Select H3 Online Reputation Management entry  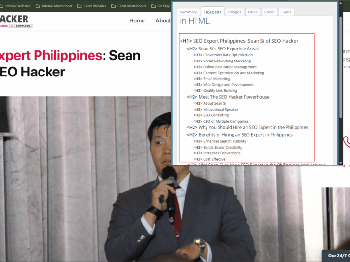[x=225, y=67]
